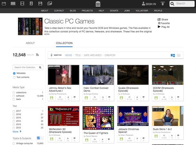This screenshot has height=145, width=196.
Task: Check the 2012 year filter
Action: [14, 128]
